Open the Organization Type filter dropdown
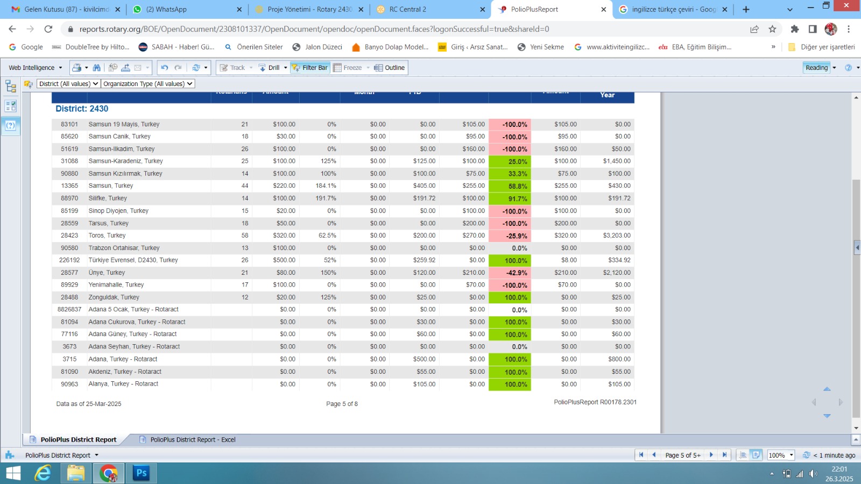 148,84
